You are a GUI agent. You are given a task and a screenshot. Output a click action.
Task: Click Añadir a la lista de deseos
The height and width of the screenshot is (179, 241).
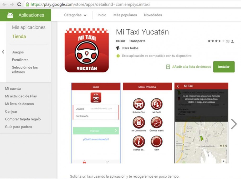(x=192, y=67)
